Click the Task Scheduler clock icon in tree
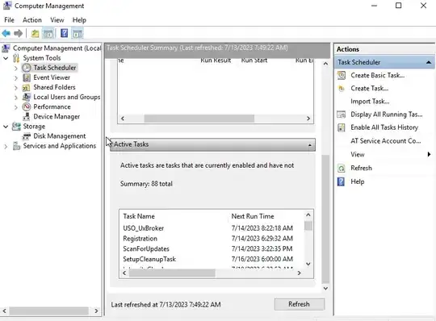 coord(27,68)
